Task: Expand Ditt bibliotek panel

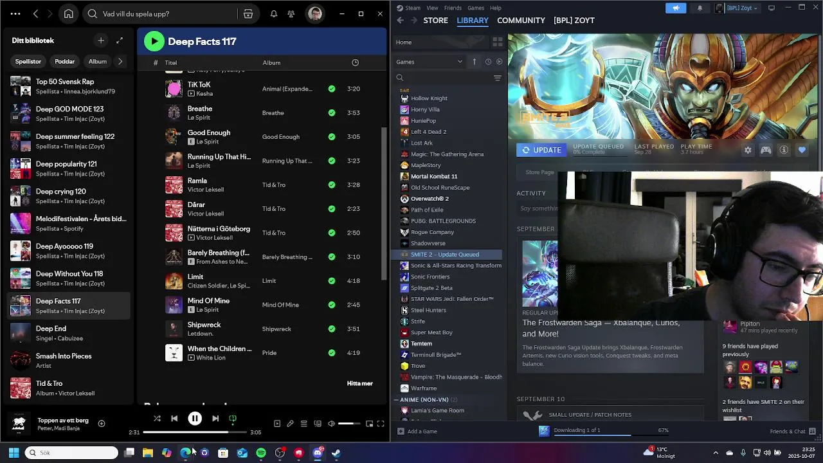Action: click(120, 41)
